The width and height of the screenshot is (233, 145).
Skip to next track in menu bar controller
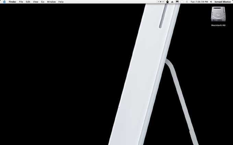click(x=163, y=2)
